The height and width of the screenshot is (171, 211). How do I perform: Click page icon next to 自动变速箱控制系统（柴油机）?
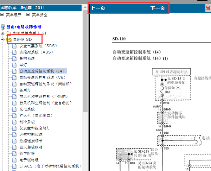click(x=14, y=84)
